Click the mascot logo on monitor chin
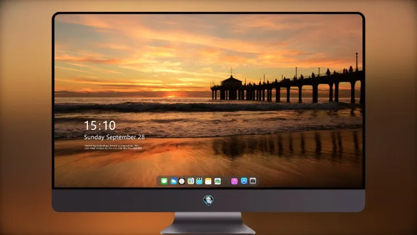Image resolution: width=417 pixels, height=235 pixels. pyautogui.click(x=209, y=200)
